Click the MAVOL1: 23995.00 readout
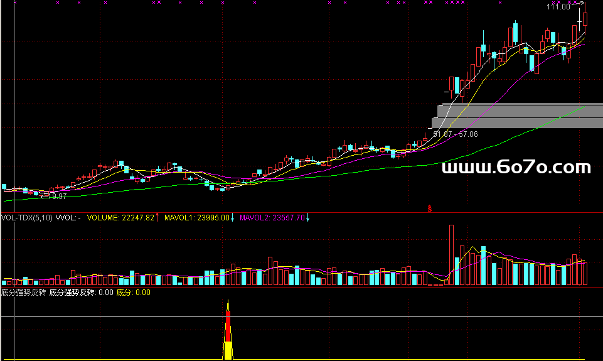This screenshot has width=603, height=361. (x=197, y=218)
